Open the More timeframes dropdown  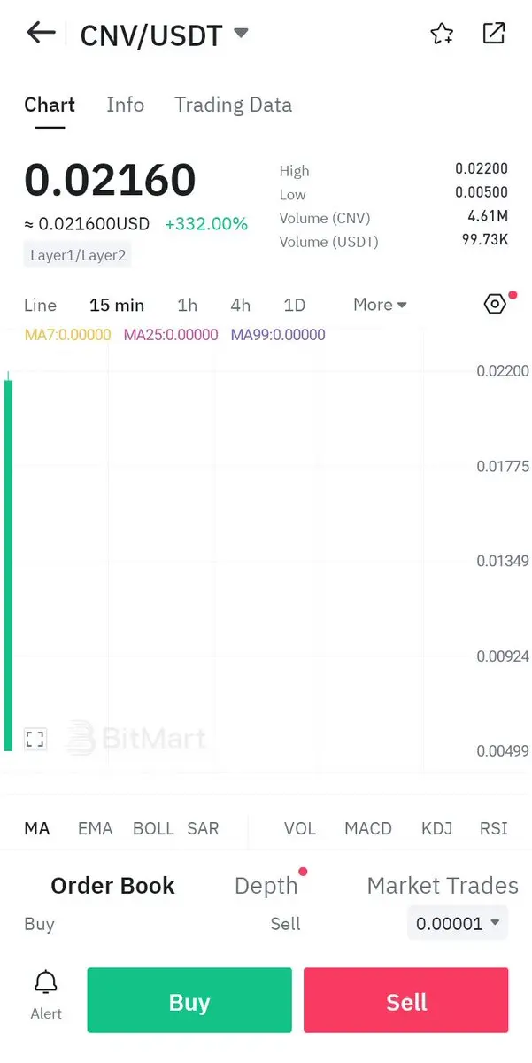click(380, 305)
